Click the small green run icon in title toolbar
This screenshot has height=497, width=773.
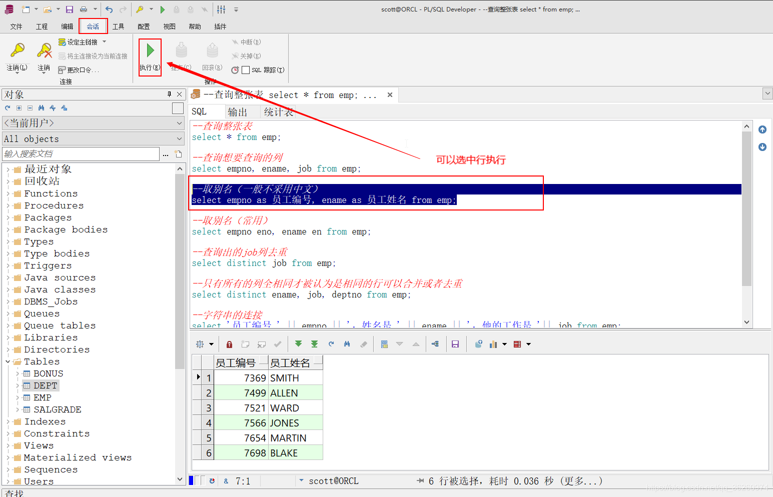point(163,9)
